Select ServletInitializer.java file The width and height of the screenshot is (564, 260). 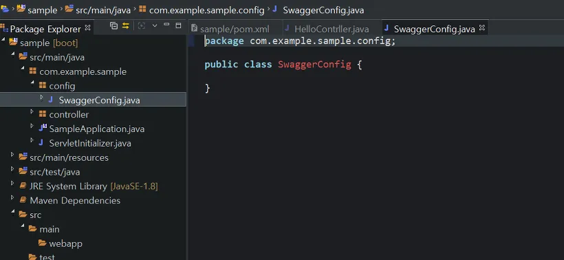[x=90, y=143]
